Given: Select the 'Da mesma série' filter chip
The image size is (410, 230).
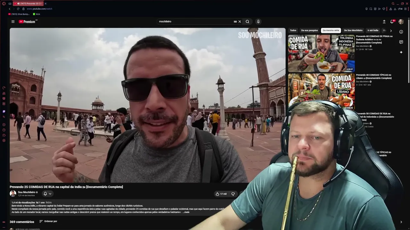Looking at the screenshot, I should pos(331,31).
